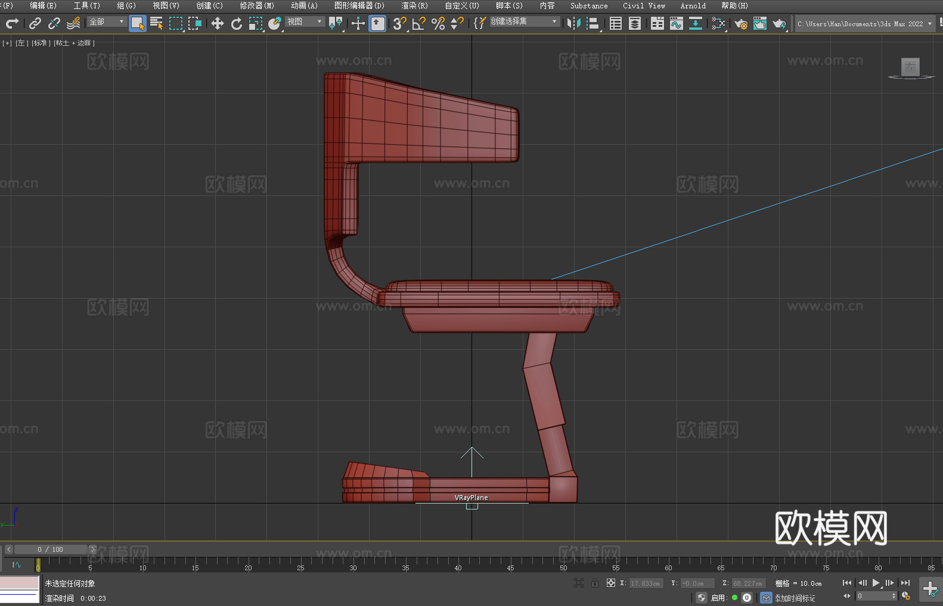Open the 修改器(M) menu

click(x=257, y=6)
